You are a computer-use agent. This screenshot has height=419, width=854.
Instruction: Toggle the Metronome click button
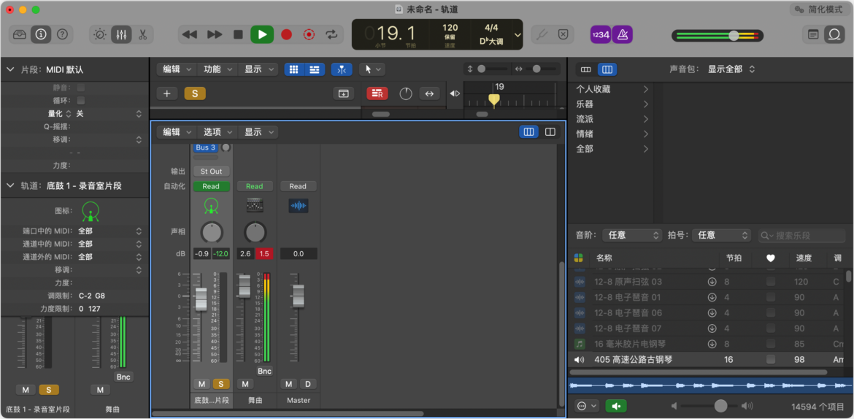[x=622, y=34]
